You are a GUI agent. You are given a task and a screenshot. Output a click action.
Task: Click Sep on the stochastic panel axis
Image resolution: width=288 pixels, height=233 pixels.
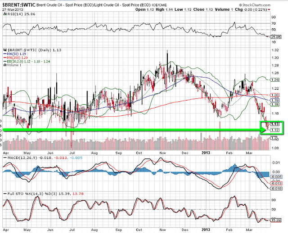[119, 230]
